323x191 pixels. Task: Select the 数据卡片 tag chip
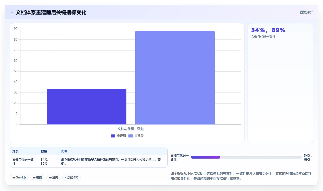coord(72,177)
